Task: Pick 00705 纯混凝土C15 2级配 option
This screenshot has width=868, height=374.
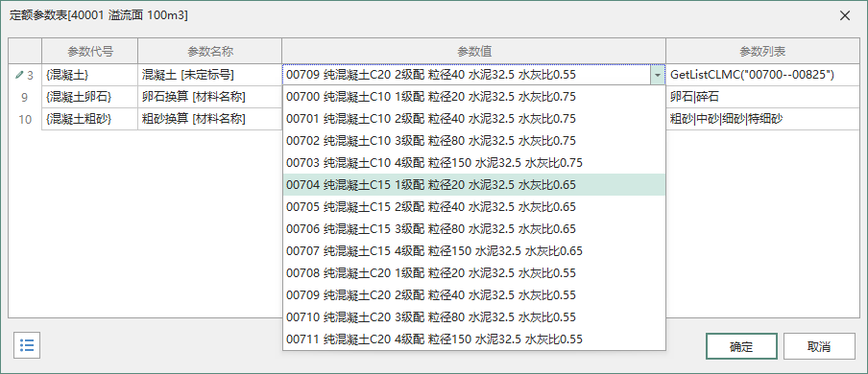Action: (474, 207)
